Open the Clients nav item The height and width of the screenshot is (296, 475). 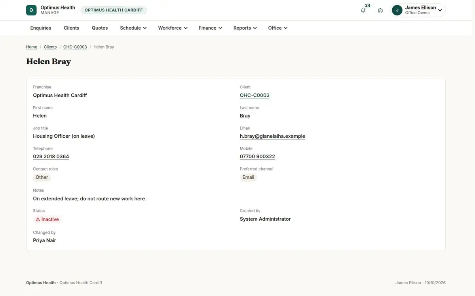[x=72, y=28]
